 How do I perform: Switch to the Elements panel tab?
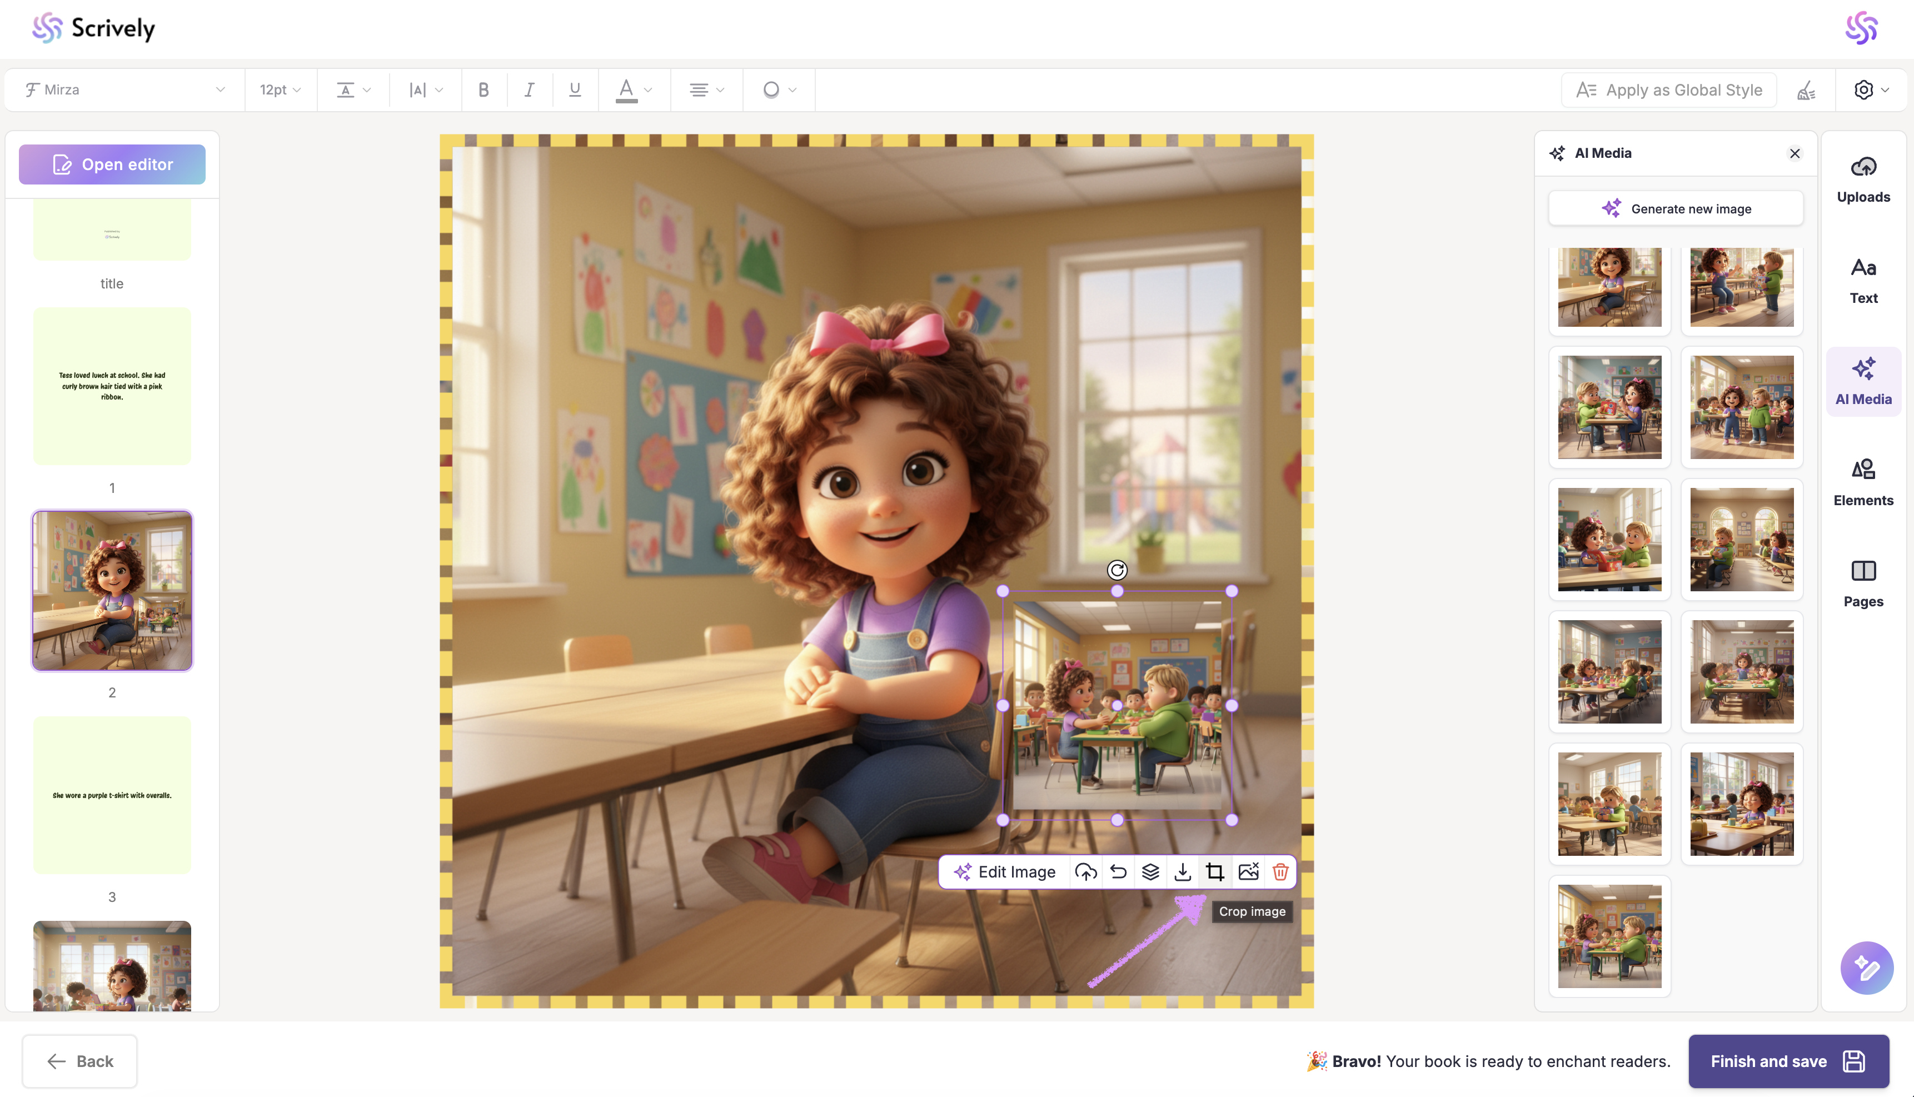(1863, 482)
